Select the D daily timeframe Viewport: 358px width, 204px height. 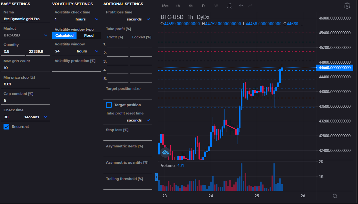(x=203, y=6)
